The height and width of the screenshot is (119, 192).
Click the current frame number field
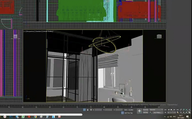(171, 113)
